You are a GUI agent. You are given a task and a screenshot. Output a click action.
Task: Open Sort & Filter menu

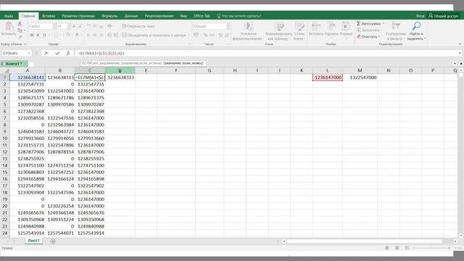click(x=396, y=31)
